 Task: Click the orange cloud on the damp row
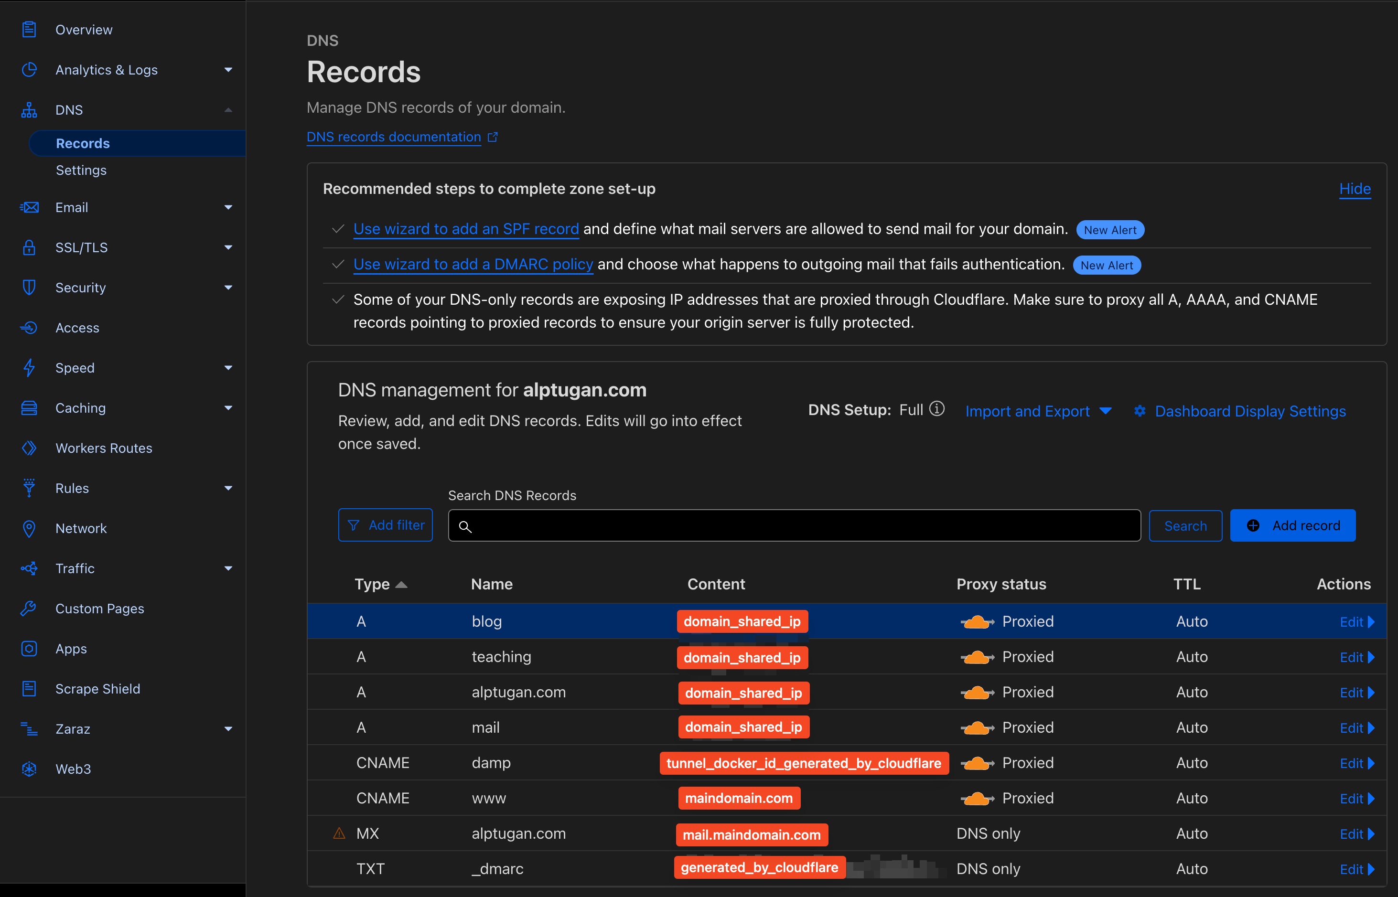[x=978, y=763]
